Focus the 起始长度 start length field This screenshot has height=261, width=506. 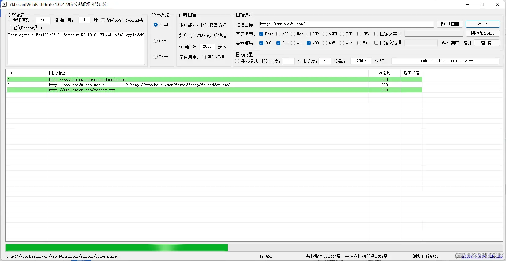pos(288,61)
